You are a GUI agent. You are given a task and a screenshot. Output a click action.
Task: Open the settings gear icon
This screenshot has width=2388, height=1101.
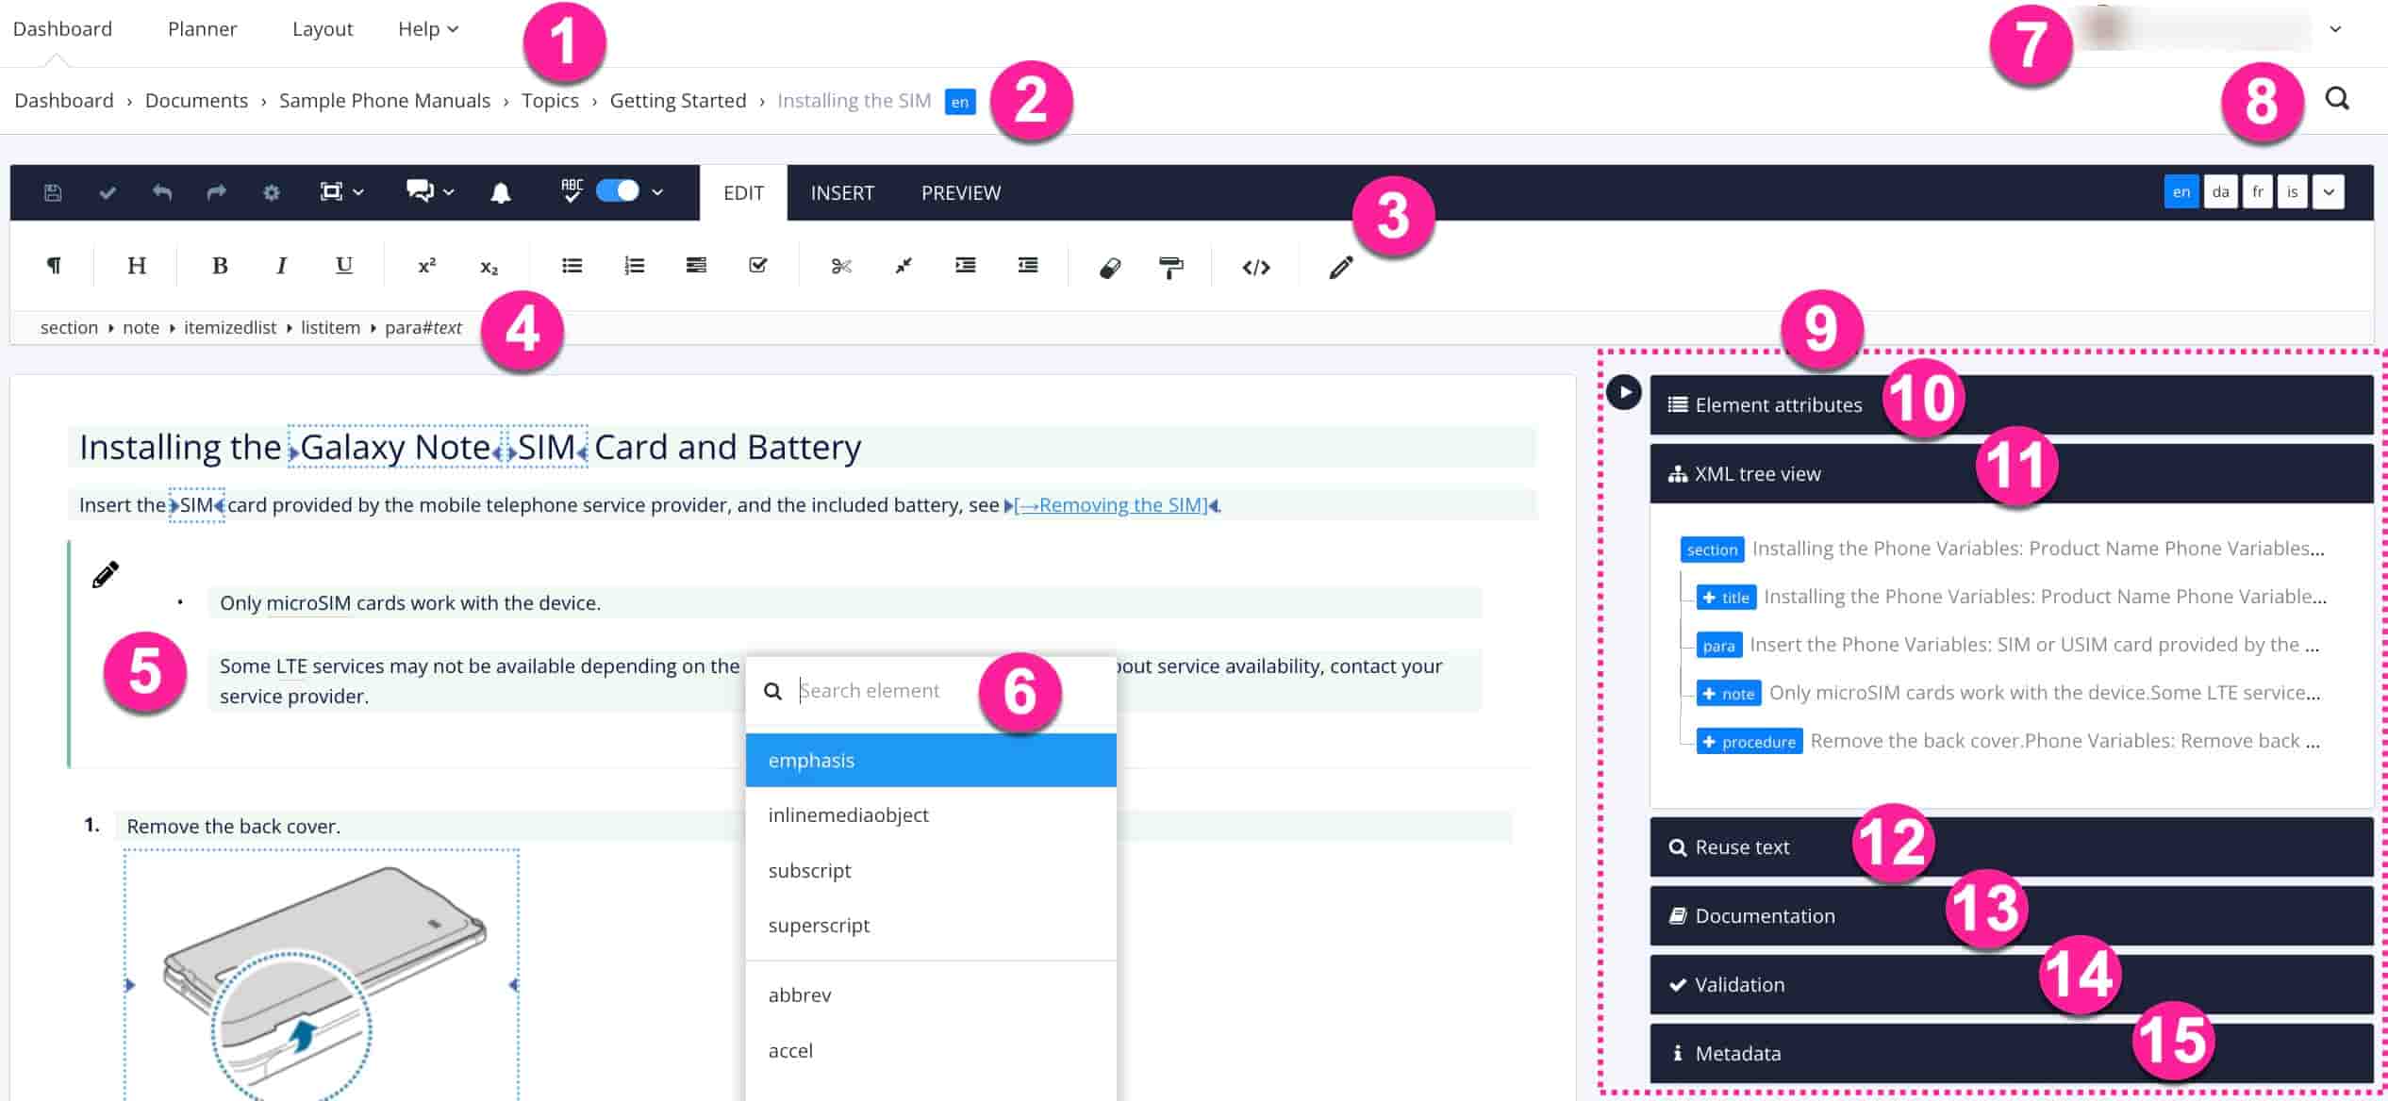(271, 192)
